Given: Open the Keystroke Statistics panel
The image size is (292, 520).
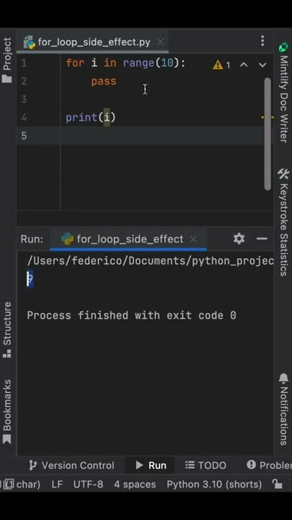Looking at the screenshot, I should pyautogui.click(x=283, y=222).
